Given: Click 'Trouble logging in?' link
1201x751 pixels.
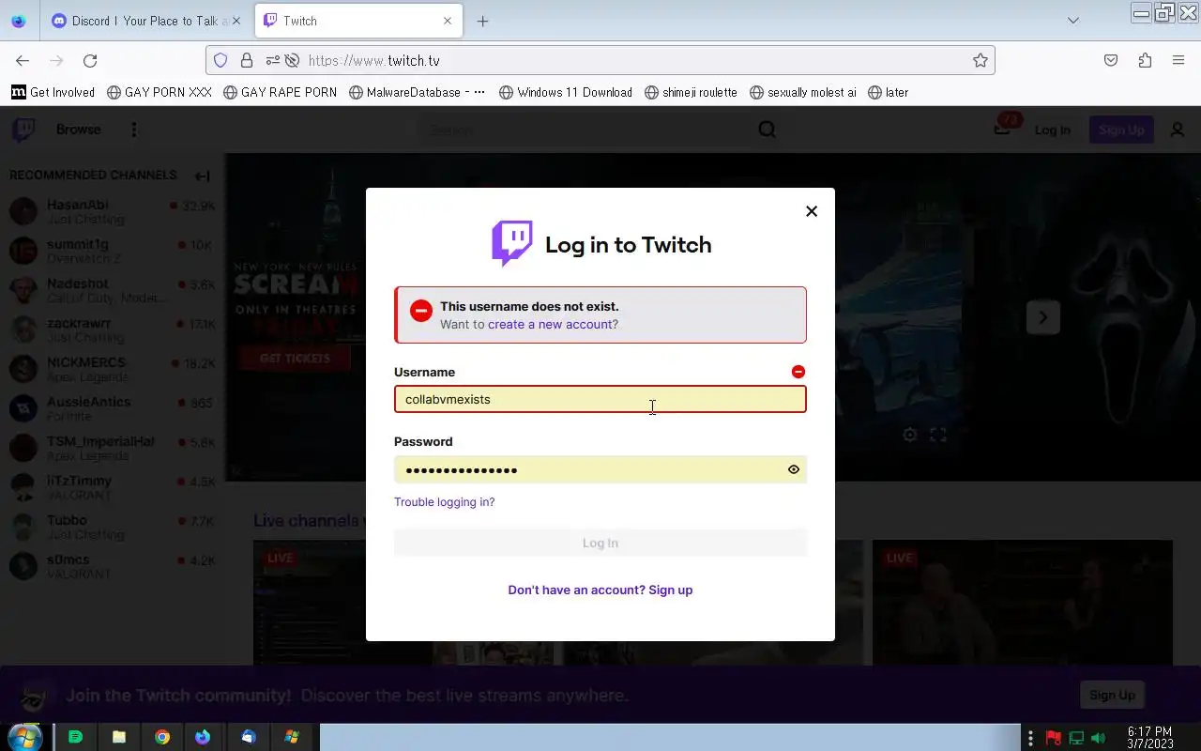Looking at the screenshot, I should [444, 502].
